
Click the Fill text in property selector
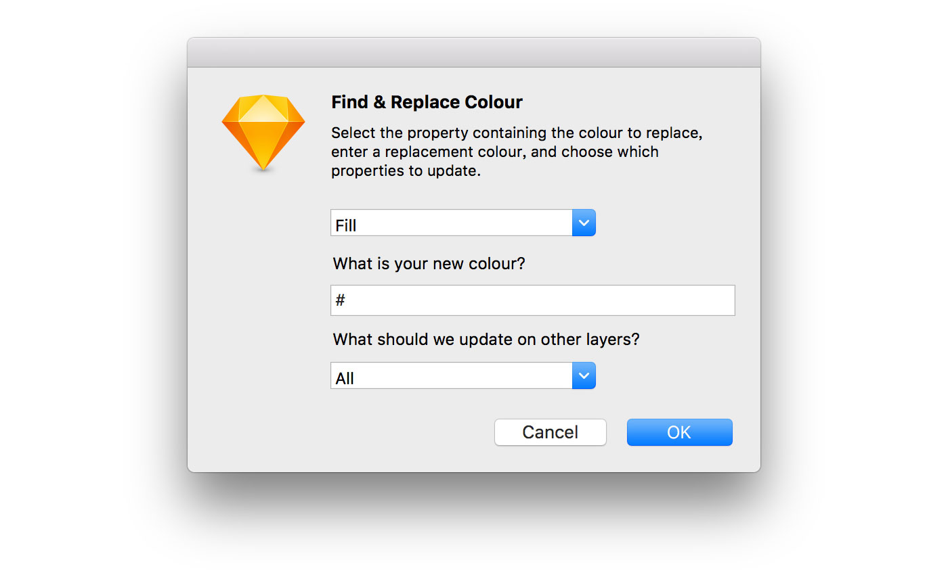tap(346, 225)
